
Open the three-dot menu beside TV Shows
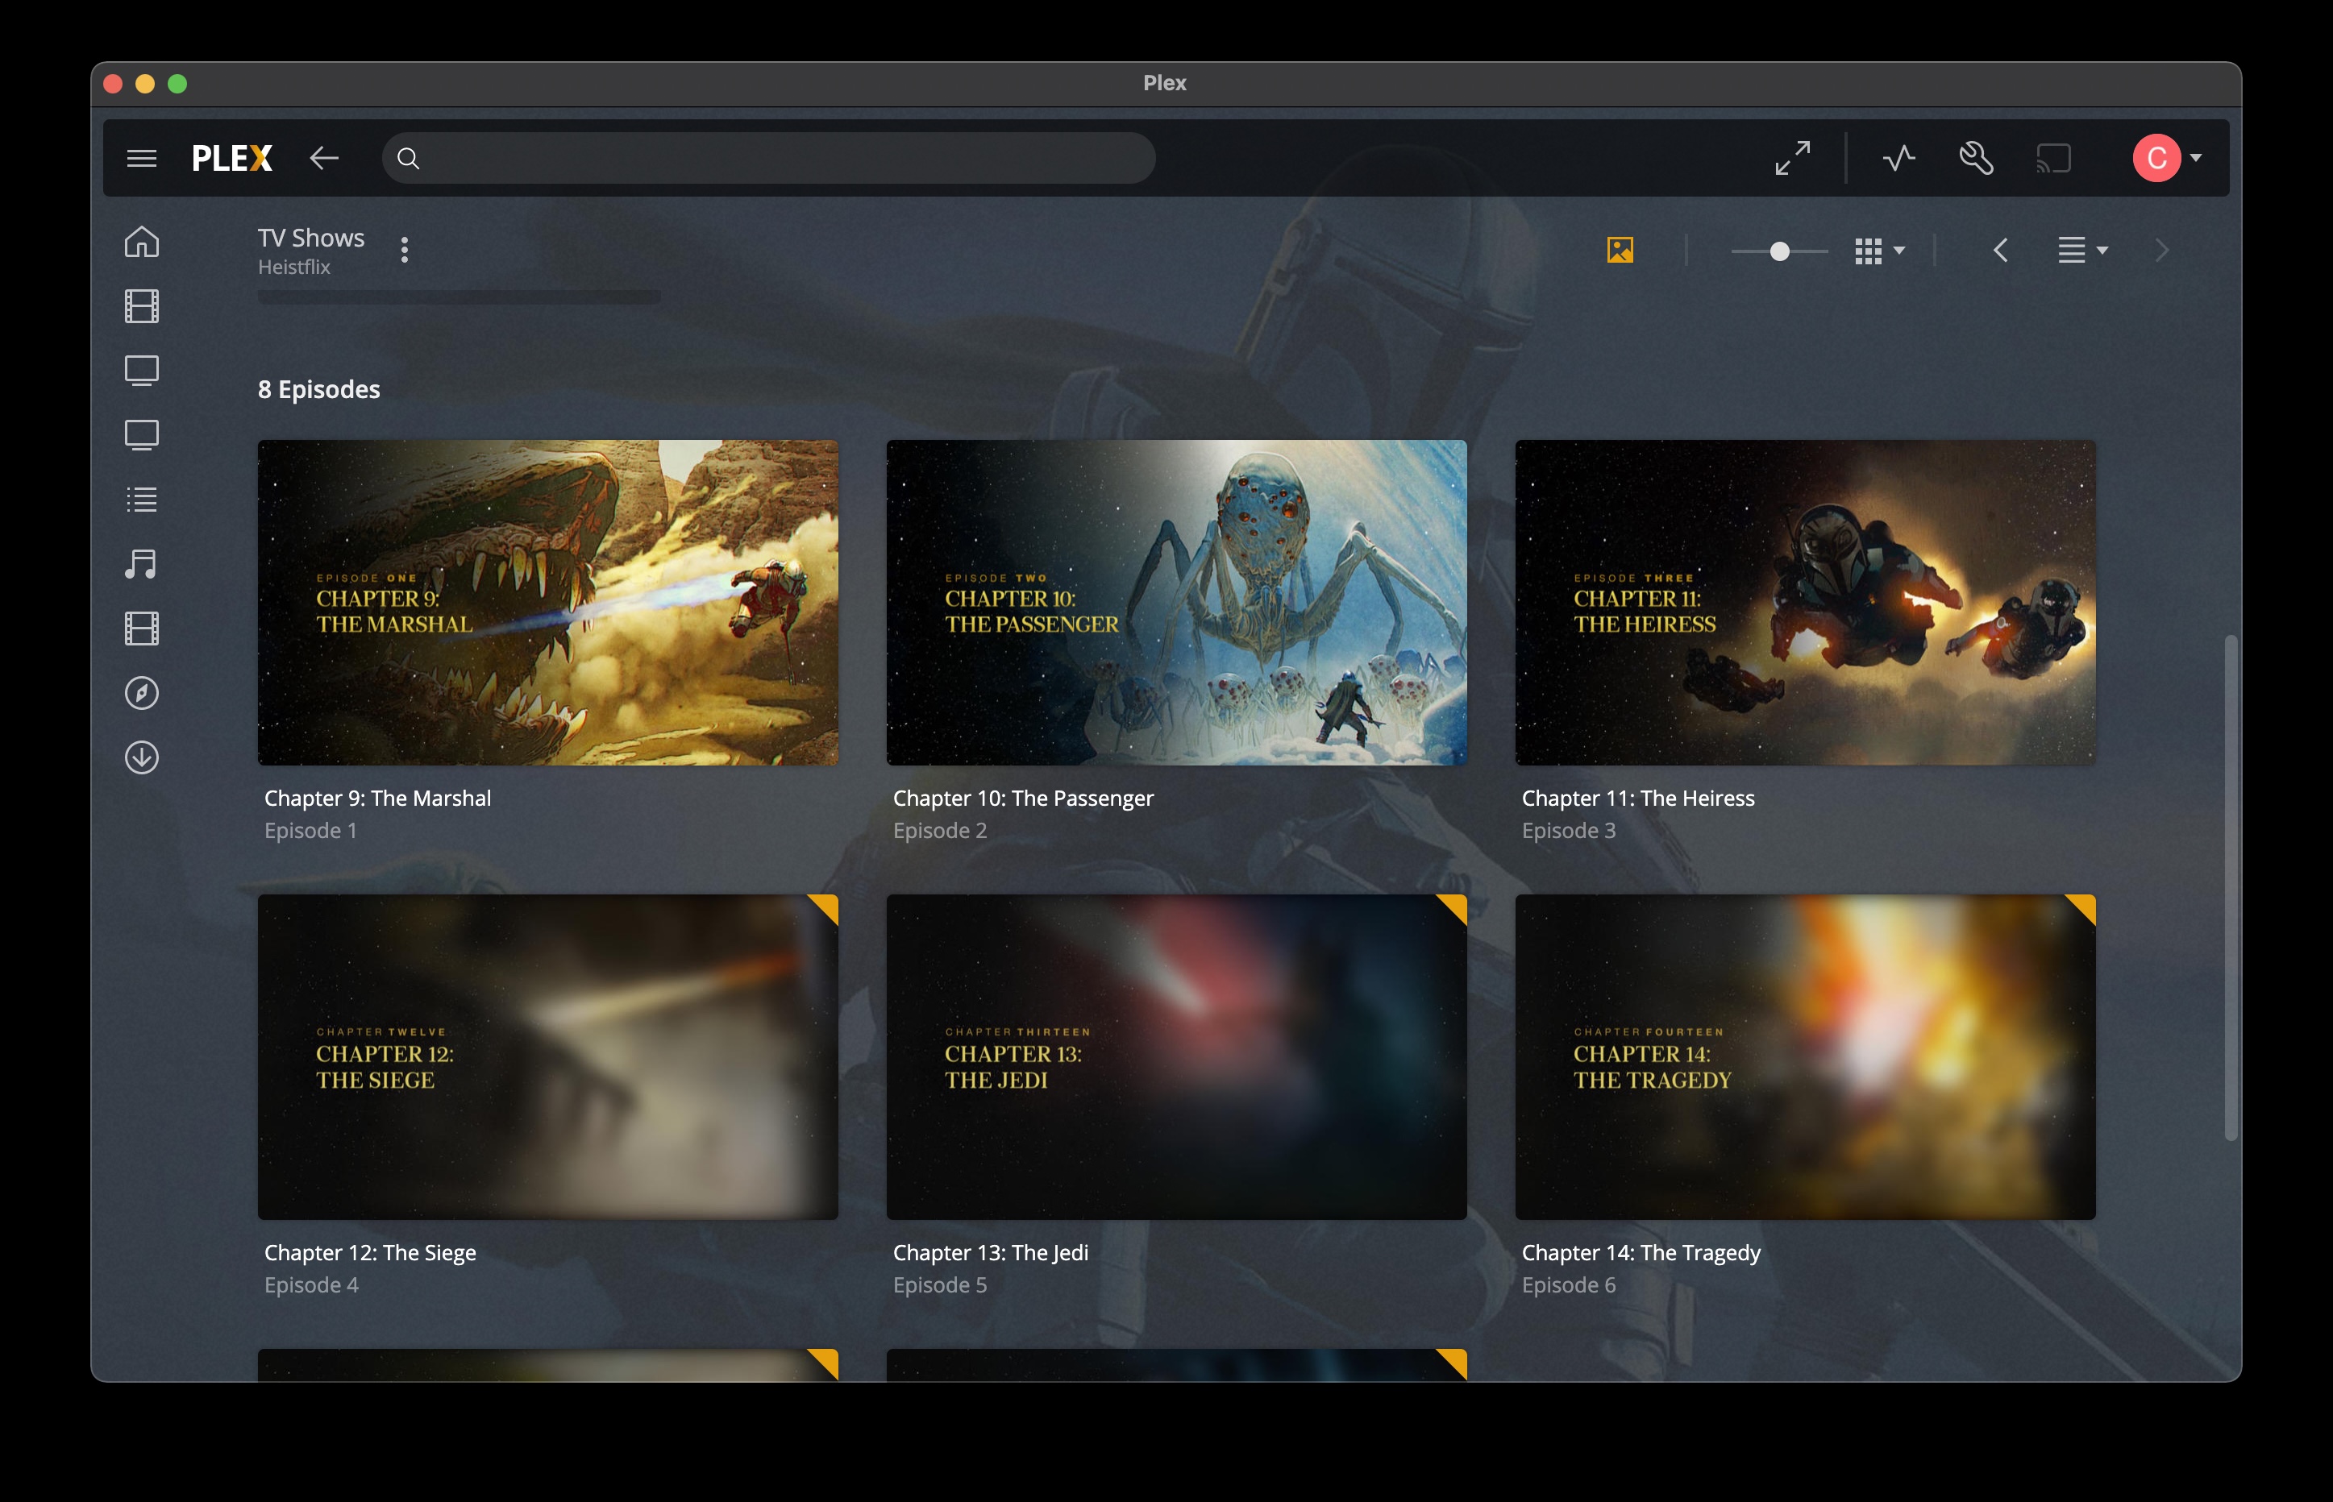tap(405, 251)
